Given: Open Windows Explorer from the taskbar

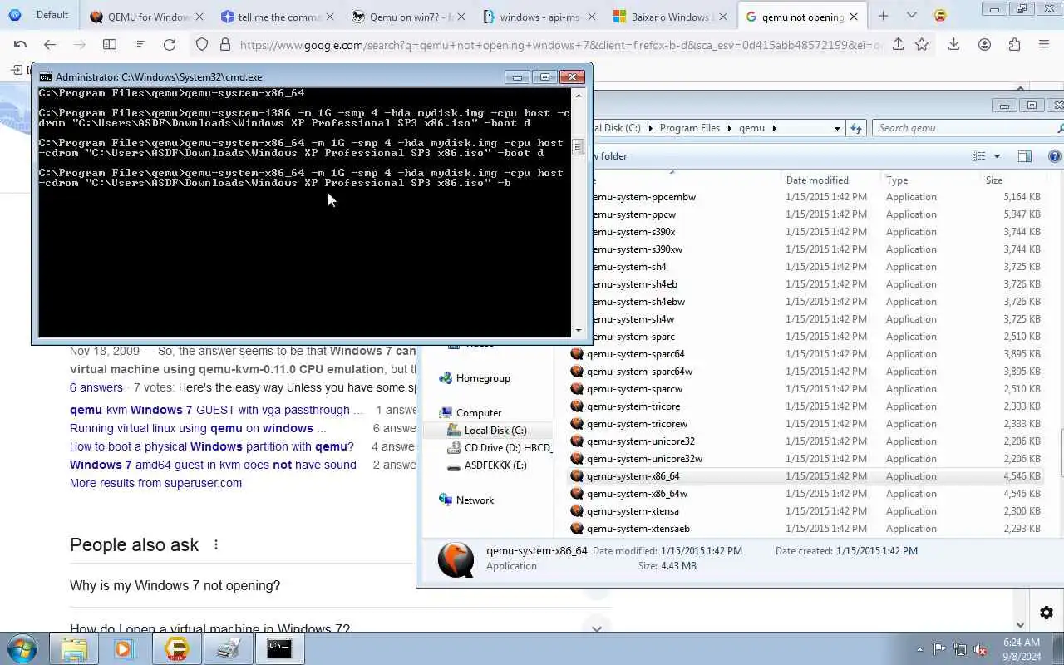Looking at the screenshot, I should click(x=74, y=648).
